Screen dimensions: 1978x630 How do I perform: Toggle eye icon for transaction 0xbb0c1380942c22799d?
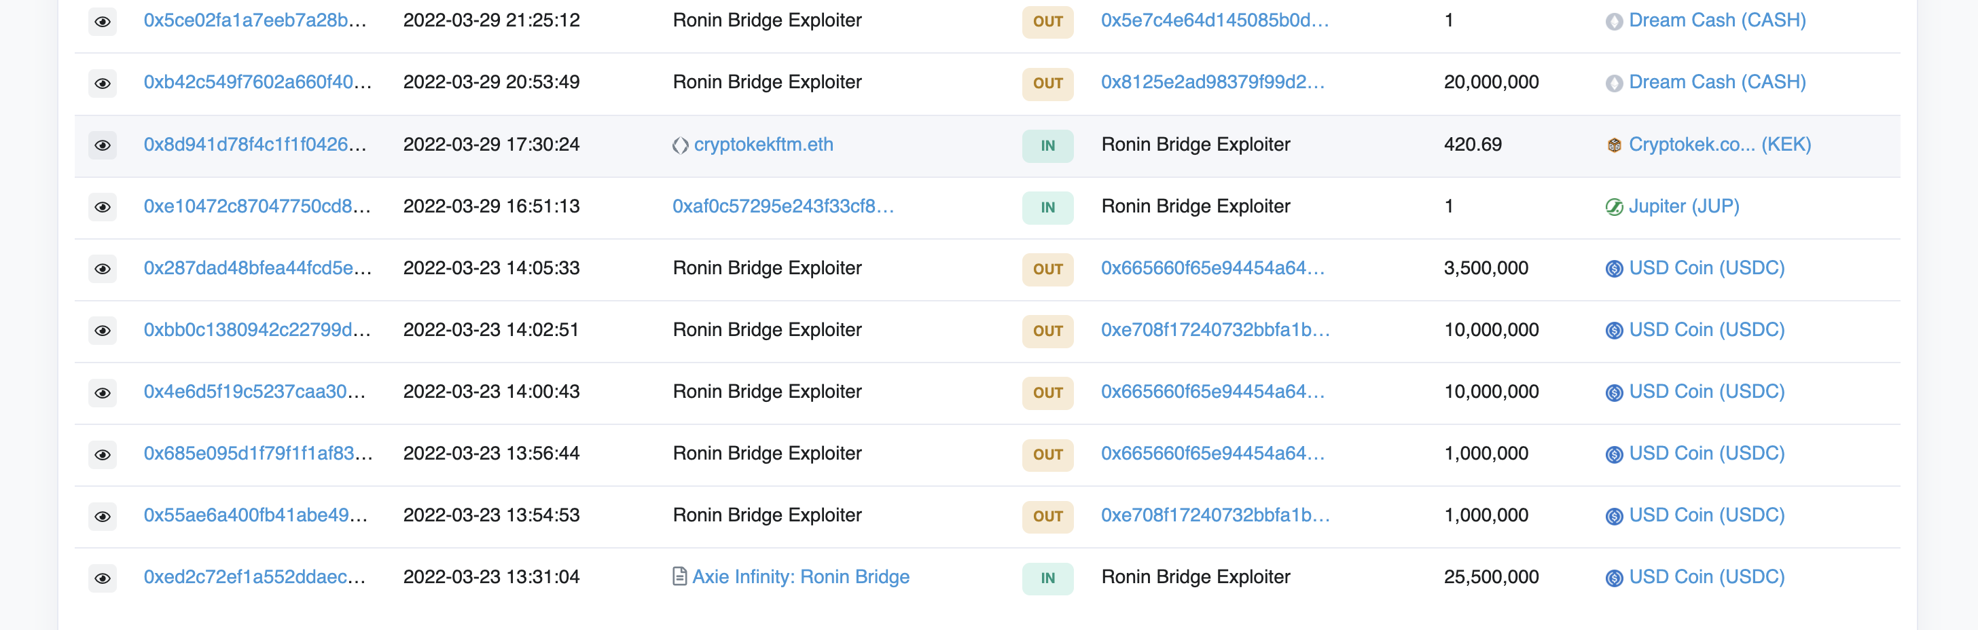coord(102,331)
